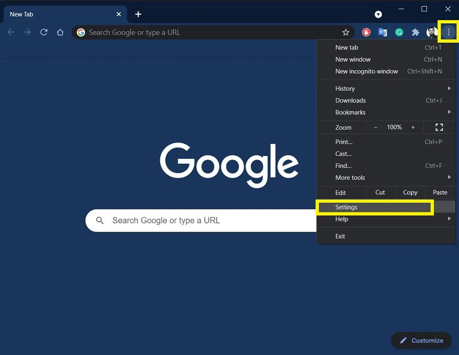Expand the Bookmarks submenu

[350, 112]
